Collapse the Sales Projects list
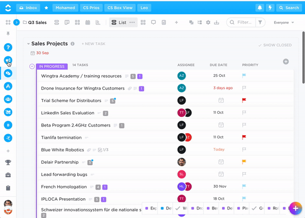 point(28,44)
